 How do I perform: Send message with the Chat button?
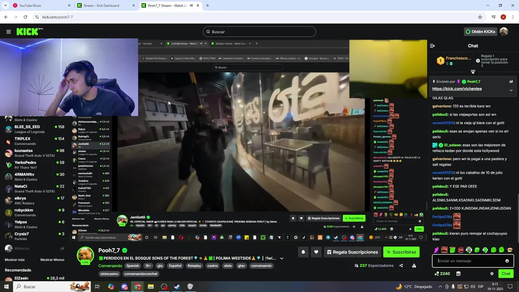pyautogui.click(x=506, y=274)
